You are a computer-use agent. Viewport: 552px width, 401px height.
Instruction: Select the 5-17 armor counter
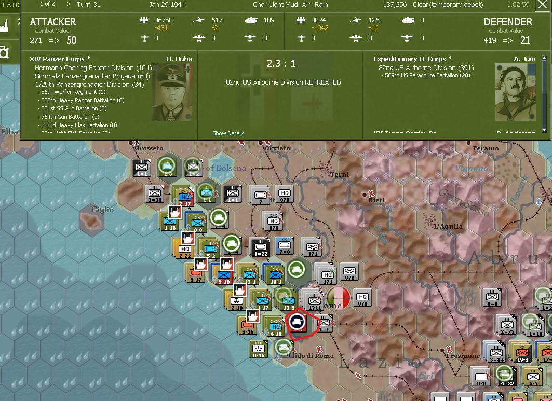[196, 273]
